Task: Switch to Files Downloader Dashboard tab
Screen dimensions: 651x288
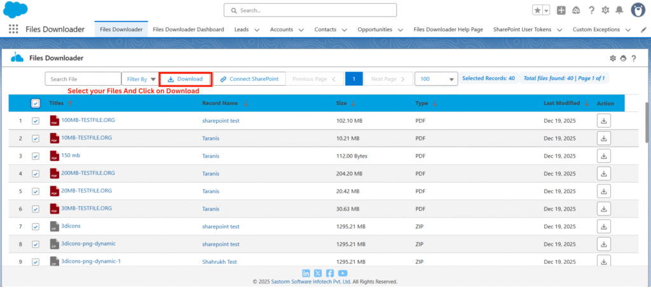Action: [x=188, y=29]
